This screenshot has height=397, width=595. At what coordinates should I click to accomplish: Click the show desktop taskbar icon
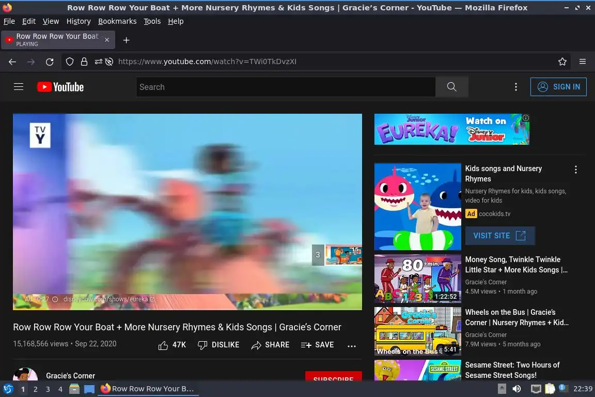click(x=89, y=389)
